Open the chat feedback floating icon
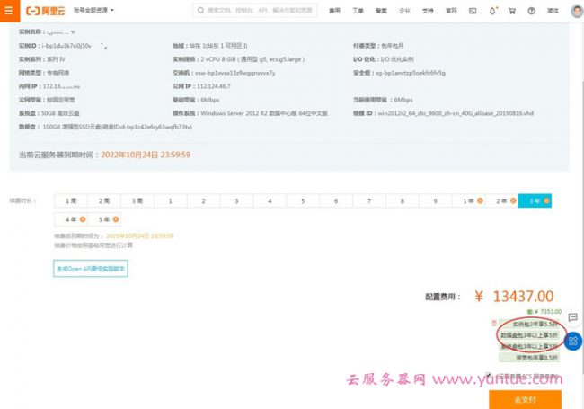This screenshot has height=409, width=584. point(572,317)
